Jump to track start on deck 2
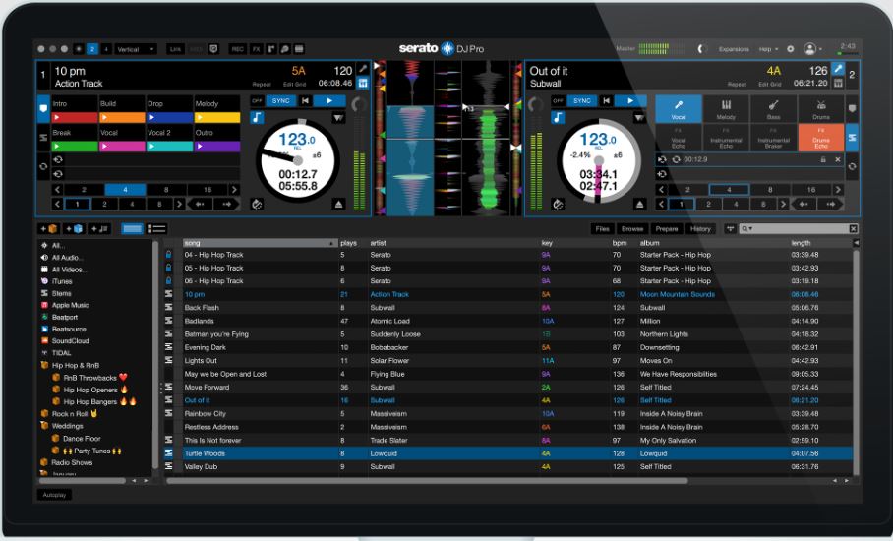893x541 pixels. click(x=607, y=100)
